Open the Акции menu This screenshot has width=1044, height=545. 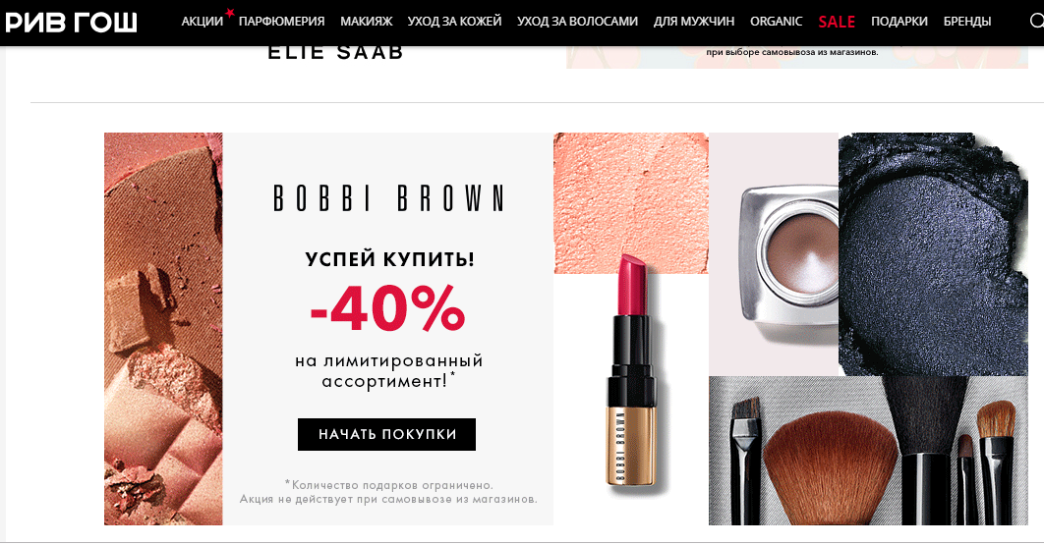(203, 22)
